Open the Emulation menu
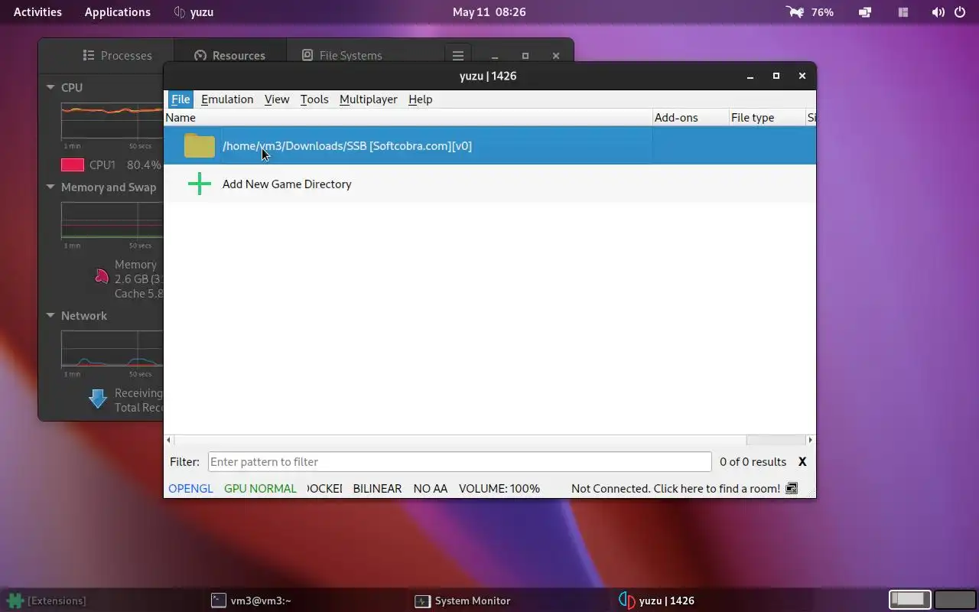 coord(227,99)
